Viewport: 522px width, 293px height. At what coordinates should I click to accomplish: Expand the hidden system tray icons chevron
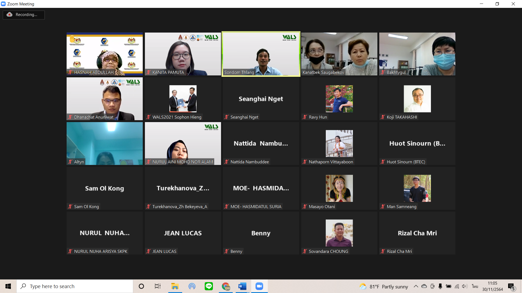(416, 286)
